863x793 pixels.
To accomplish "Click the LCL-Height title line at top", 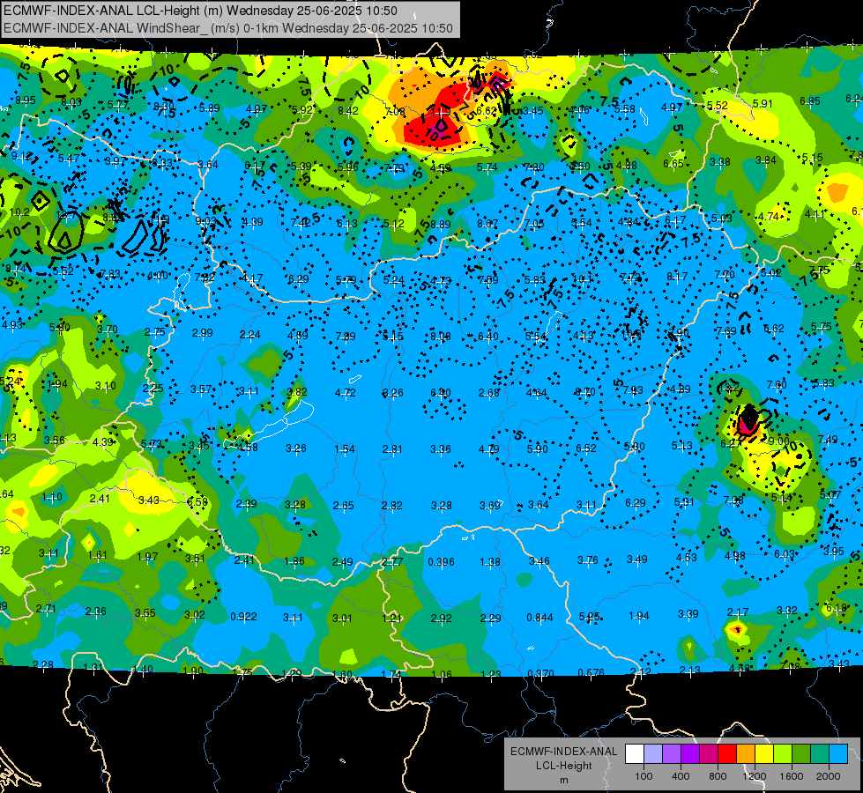I will 200,11.
